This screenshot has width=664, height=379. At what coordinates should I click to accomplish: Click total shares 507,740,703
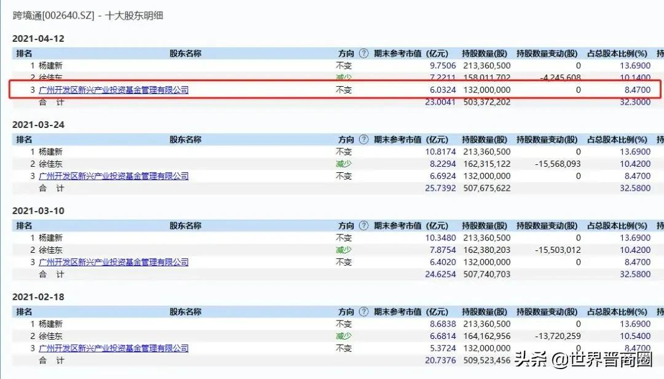click(486, 274)
